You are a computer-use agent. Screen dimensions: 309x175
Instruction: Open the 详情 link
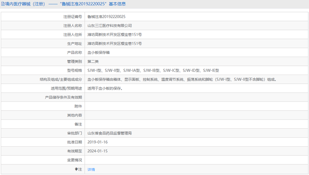point(91,170)
